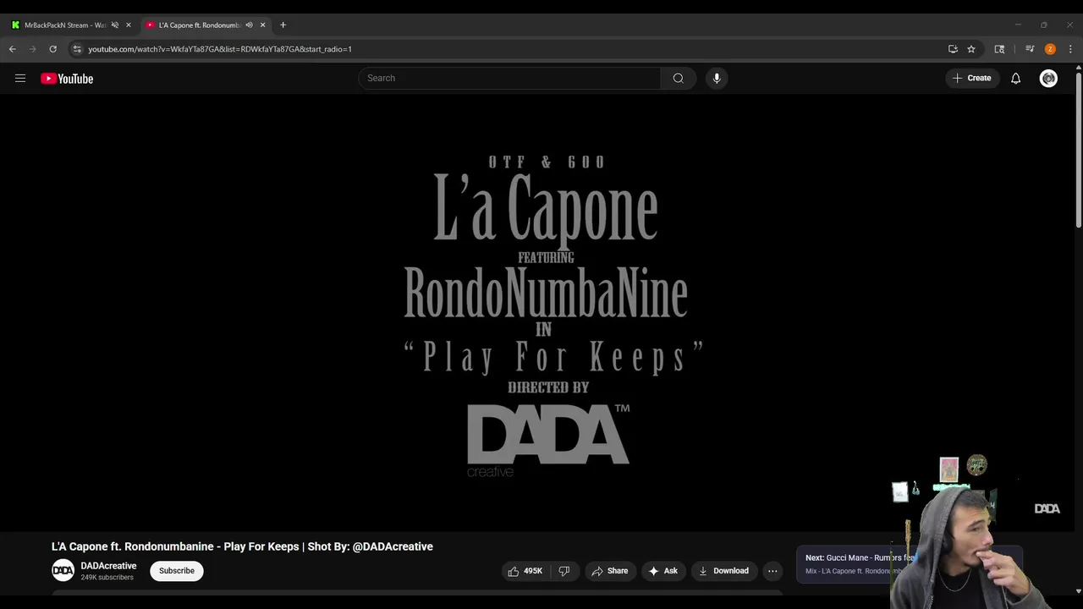The width and height of the screenshot is (1083, 609).
Task: Click the YouTube search magnifier button
Action: click(x=678, y=78)
